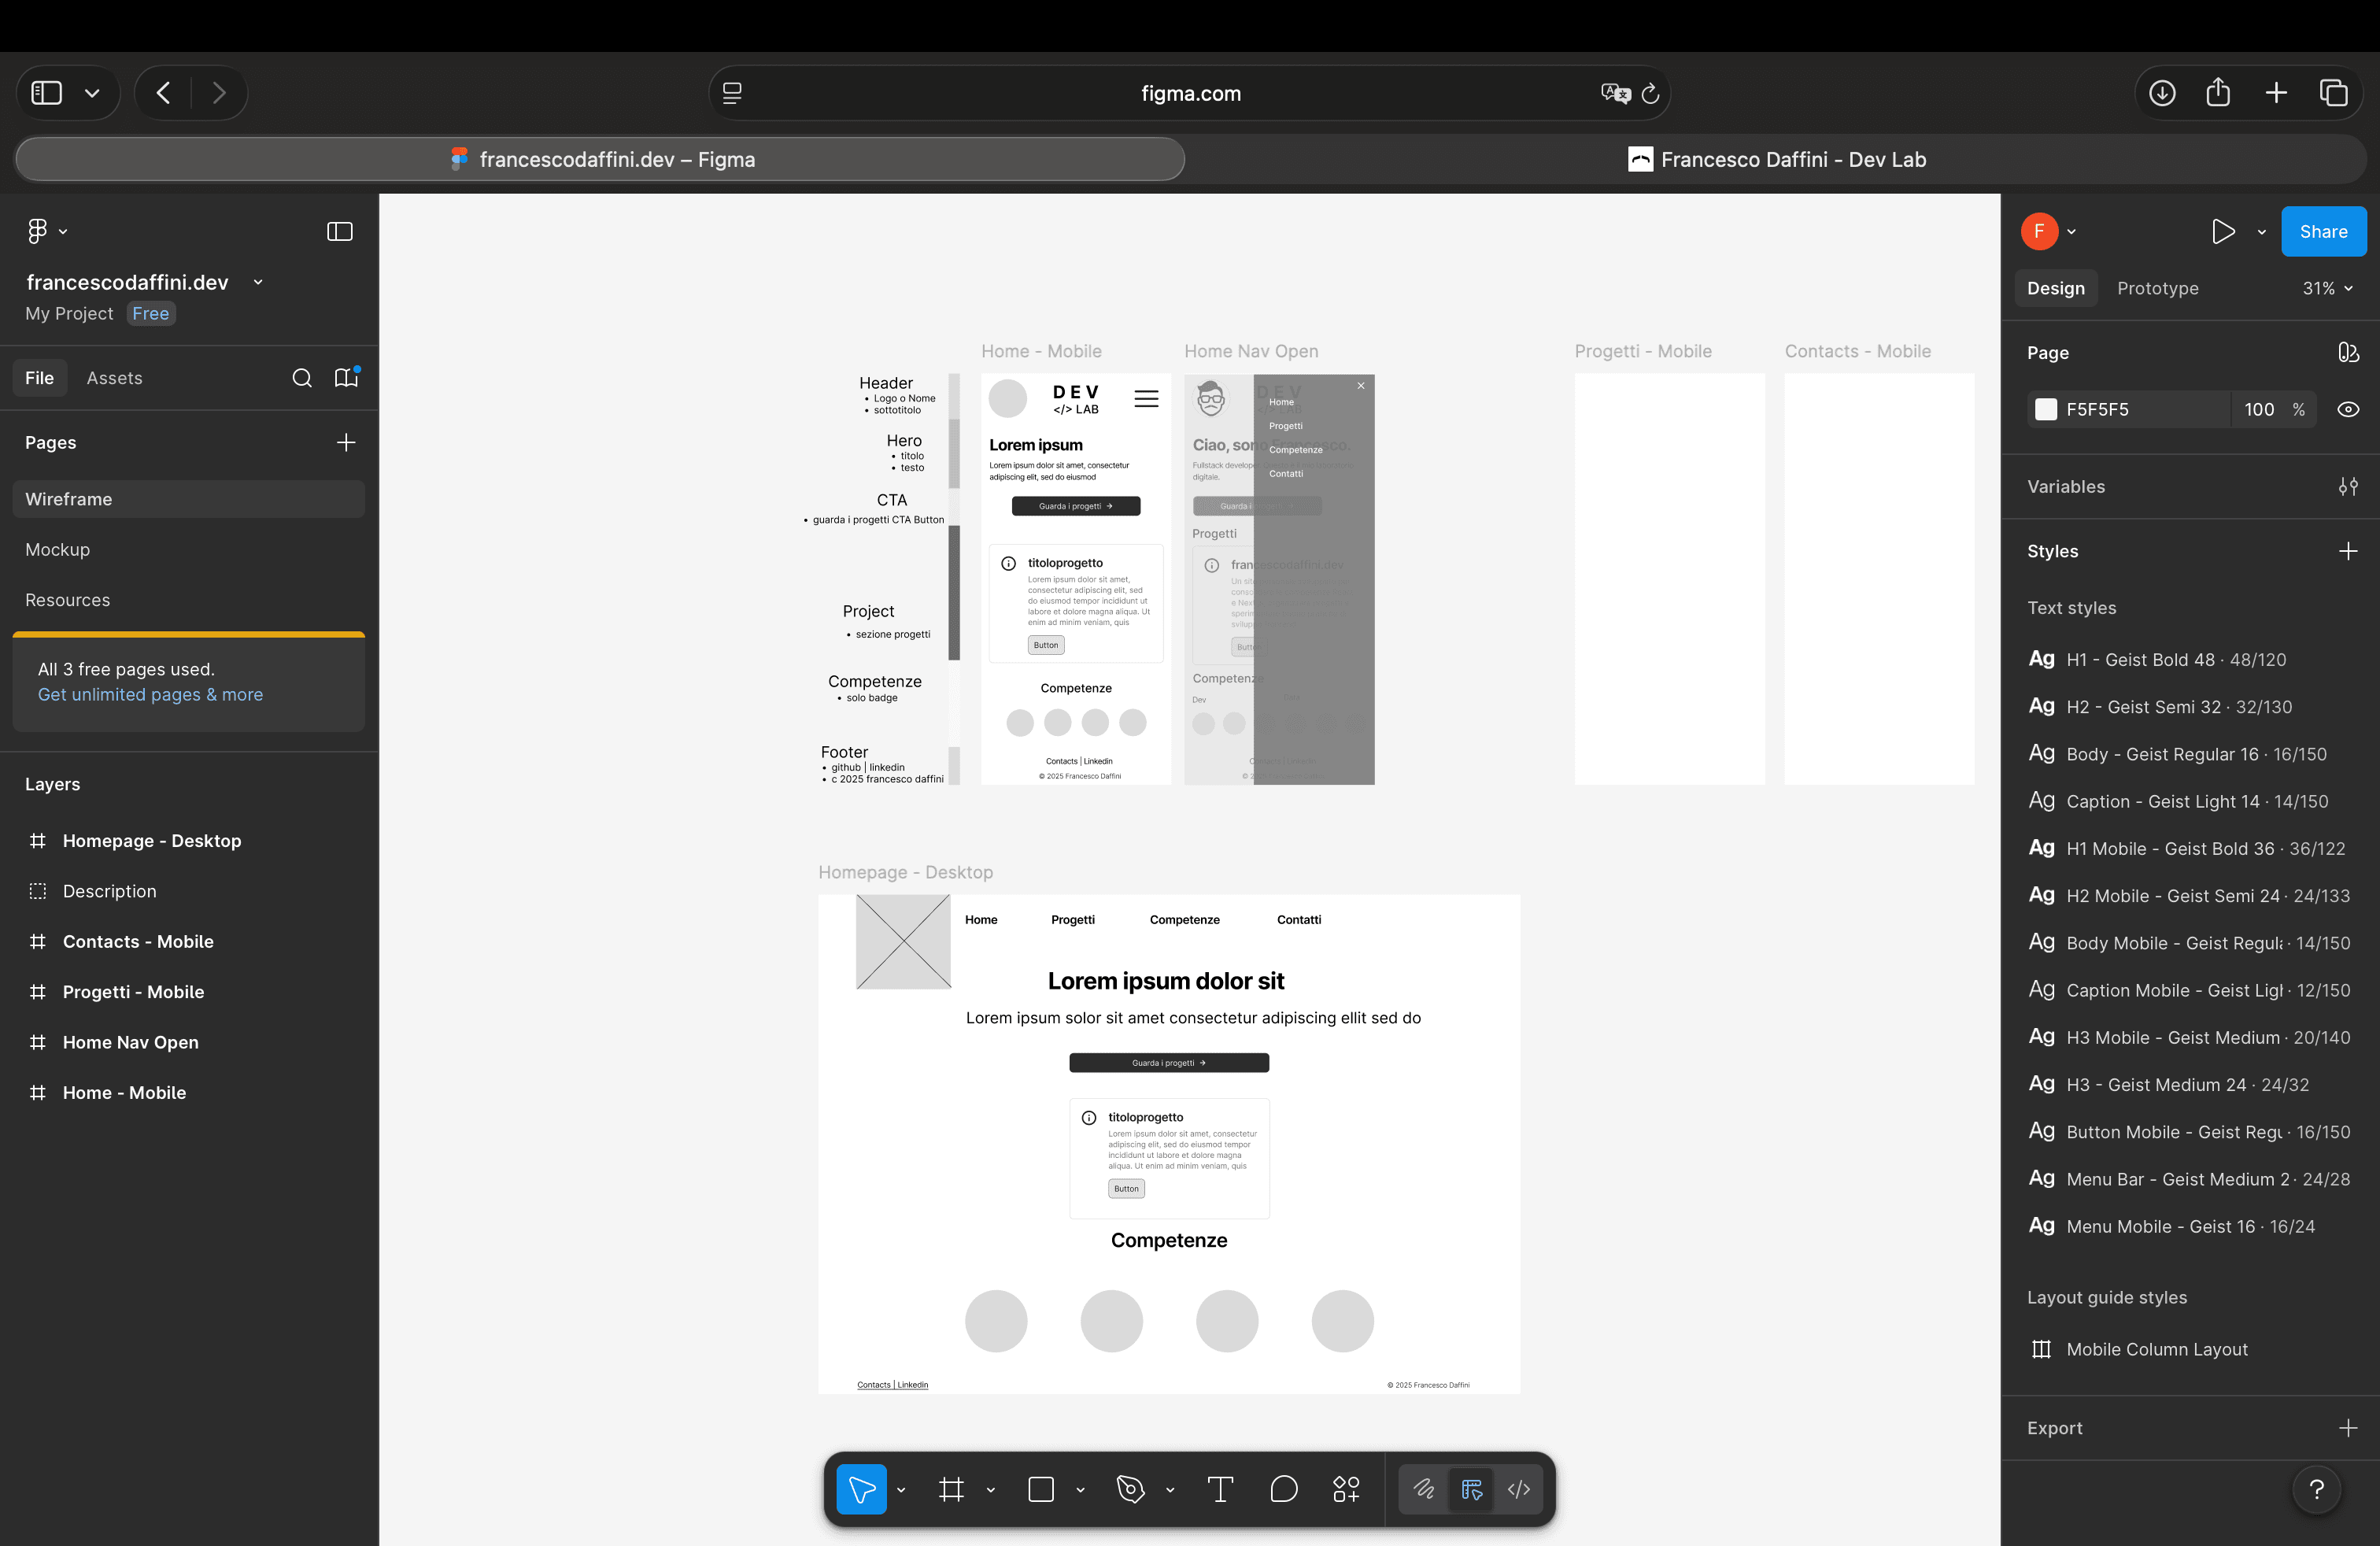
Task: Toggle Dev Mode code button
Action: coord(1519,1489)
